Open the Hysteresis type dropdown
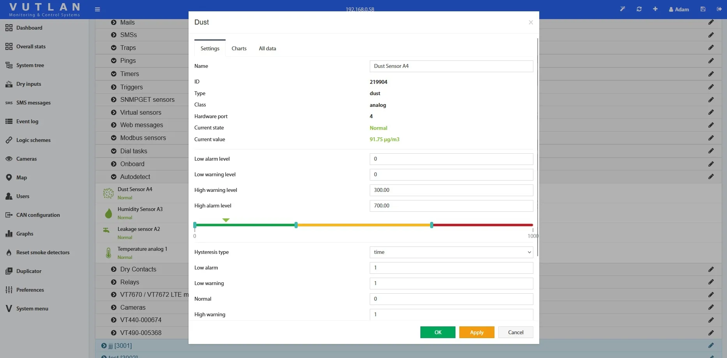 (451, 252)
